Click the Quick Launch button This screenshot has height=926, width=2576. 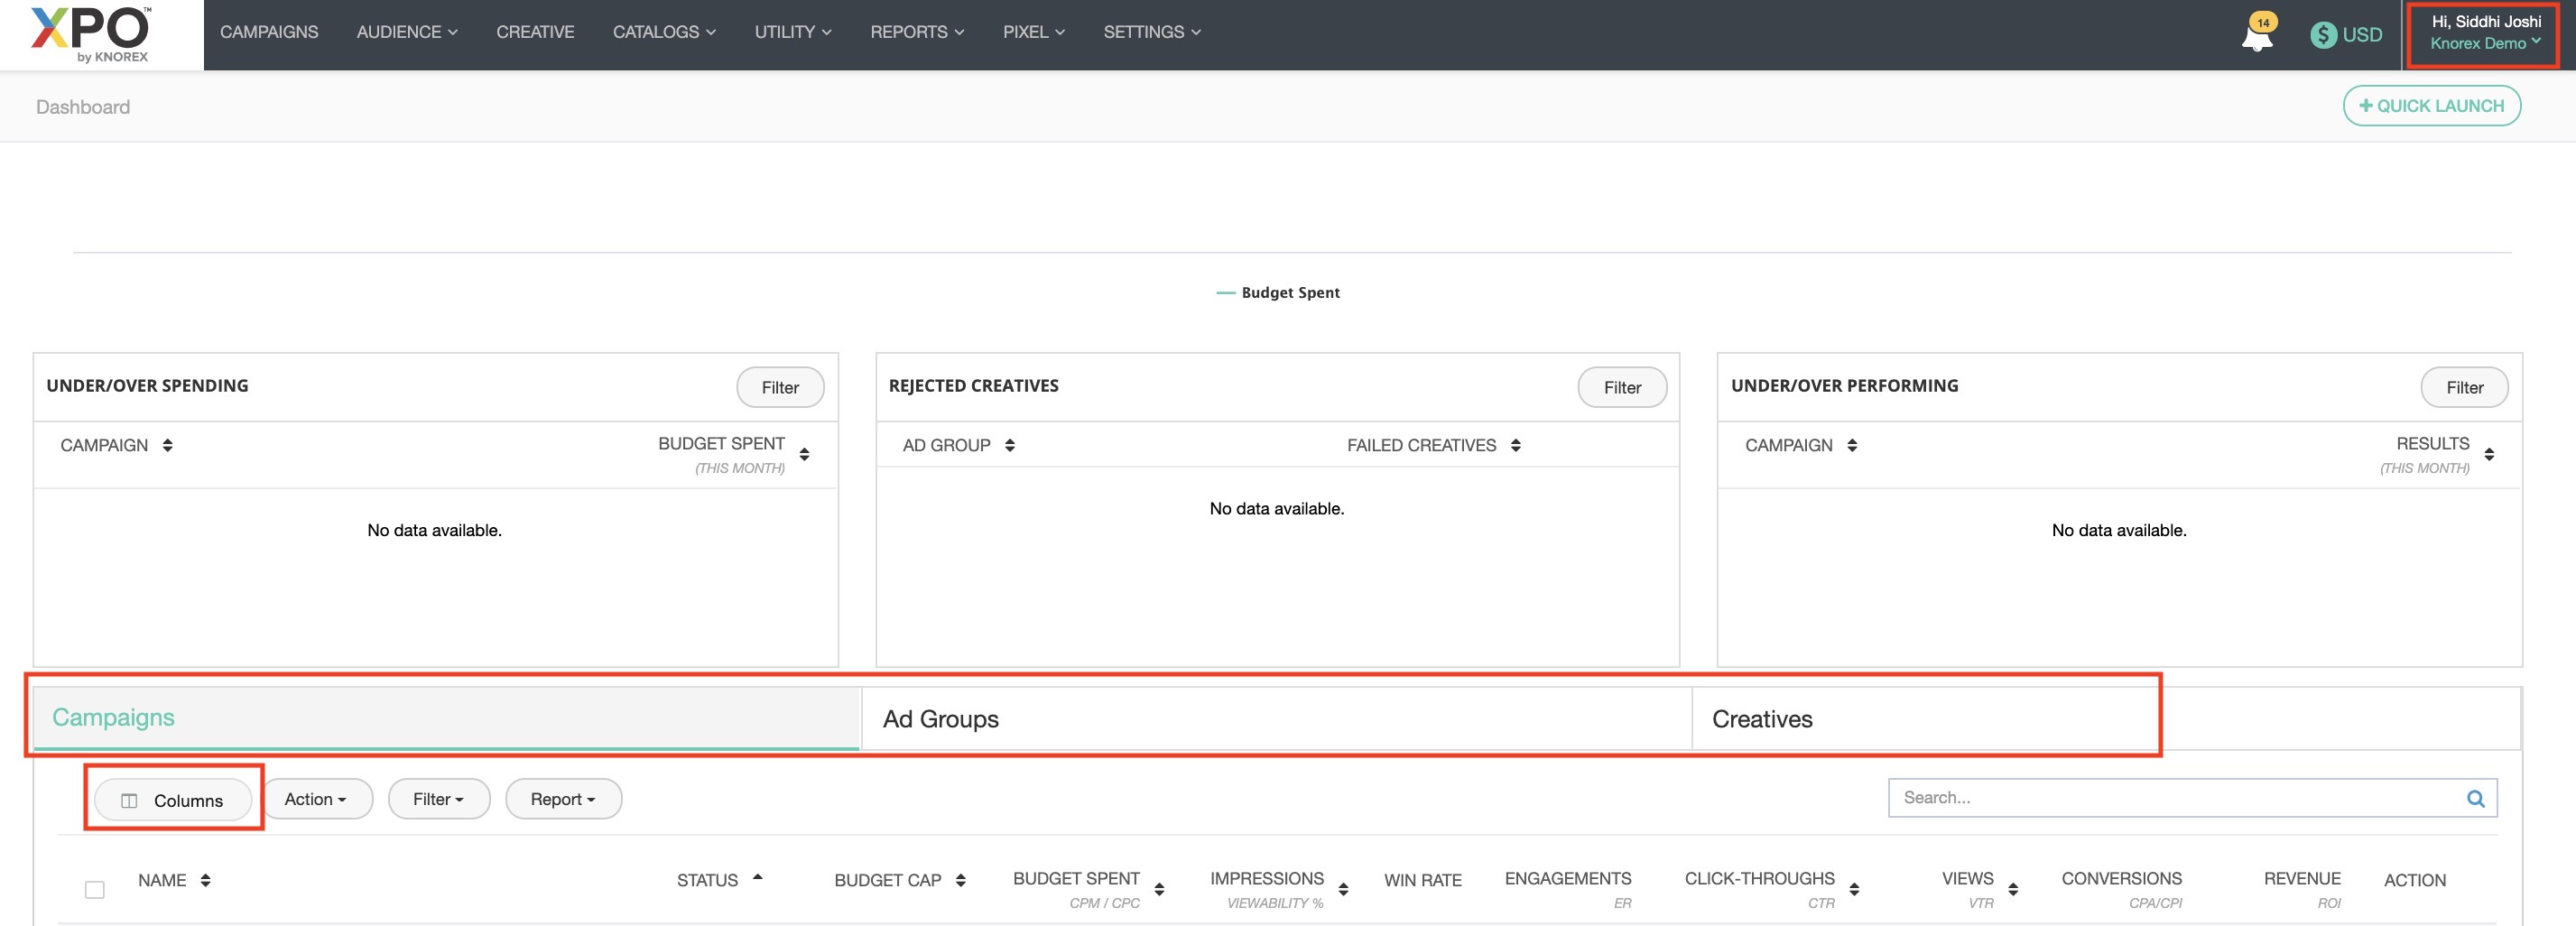coord(2431,106)
